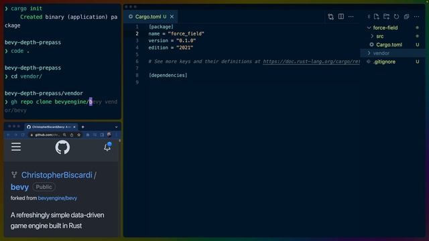This screenshot has height=241, width=429.
Task: Open ChristopherBiscardi profile link
Action: (56, 175)
